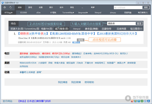Open series link 异能
This screenshot has height=104, width=152.
[x=50, y=63]
